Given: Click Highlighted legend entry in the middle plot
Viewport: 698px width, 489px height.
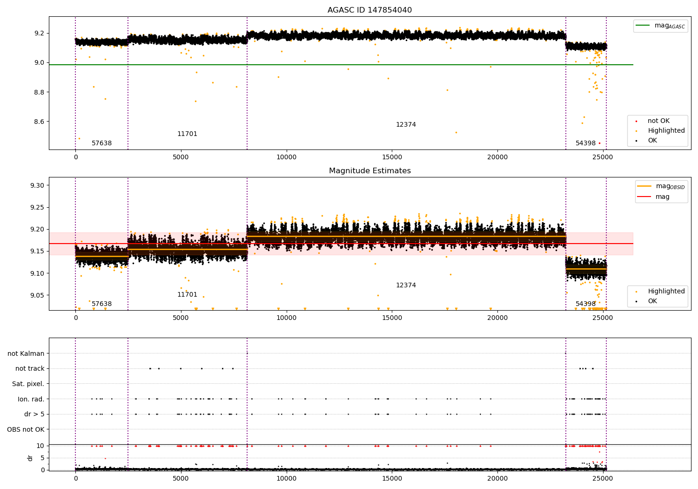Looking at the screenshot, I should [x=660, y=292].
